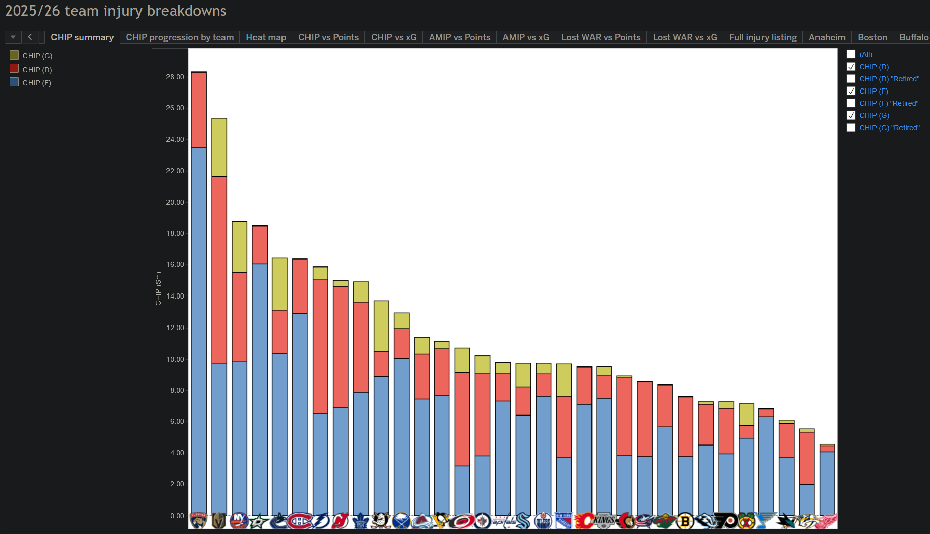Open the Anaheim team tab
930x534 pixels.
827,37
